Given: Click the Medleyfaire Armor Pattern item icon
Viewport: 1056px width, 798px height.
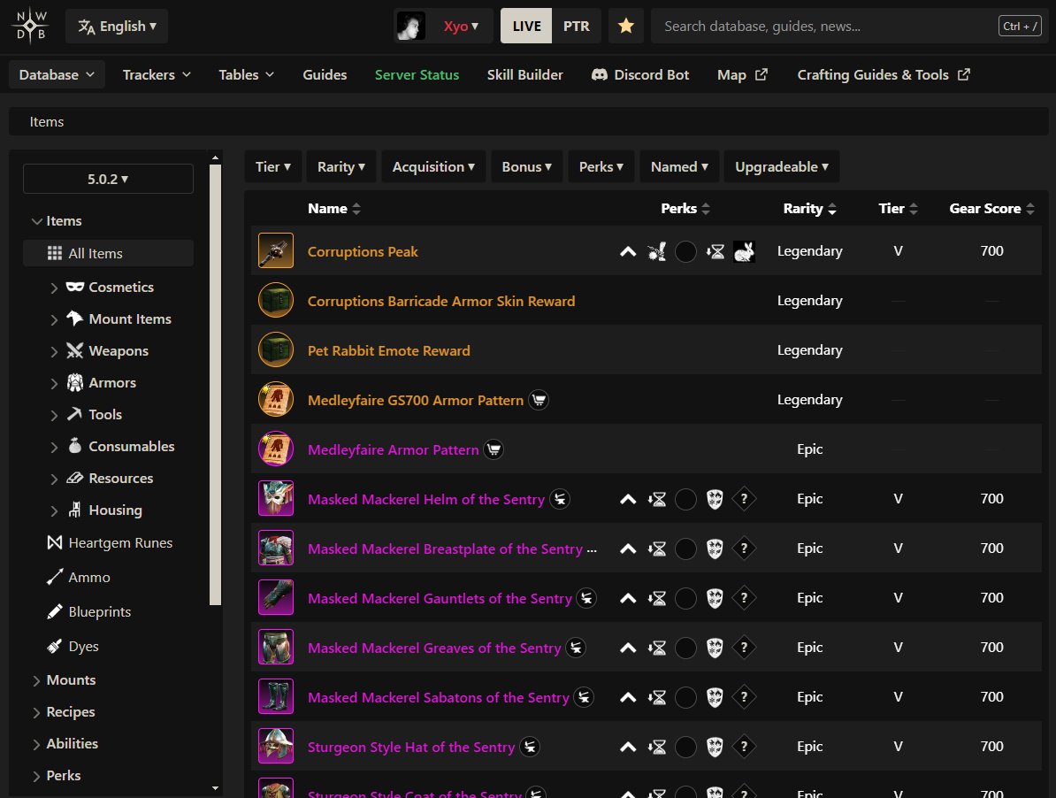Looking at the screenshot, I should (x=275, y=449).
